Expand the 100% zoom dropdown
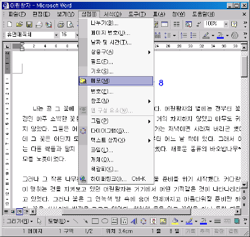250x237 pixels. coord(226,24)
